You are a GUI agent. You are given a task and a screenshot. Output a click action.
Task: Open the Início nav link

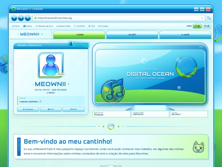point(16,26)
